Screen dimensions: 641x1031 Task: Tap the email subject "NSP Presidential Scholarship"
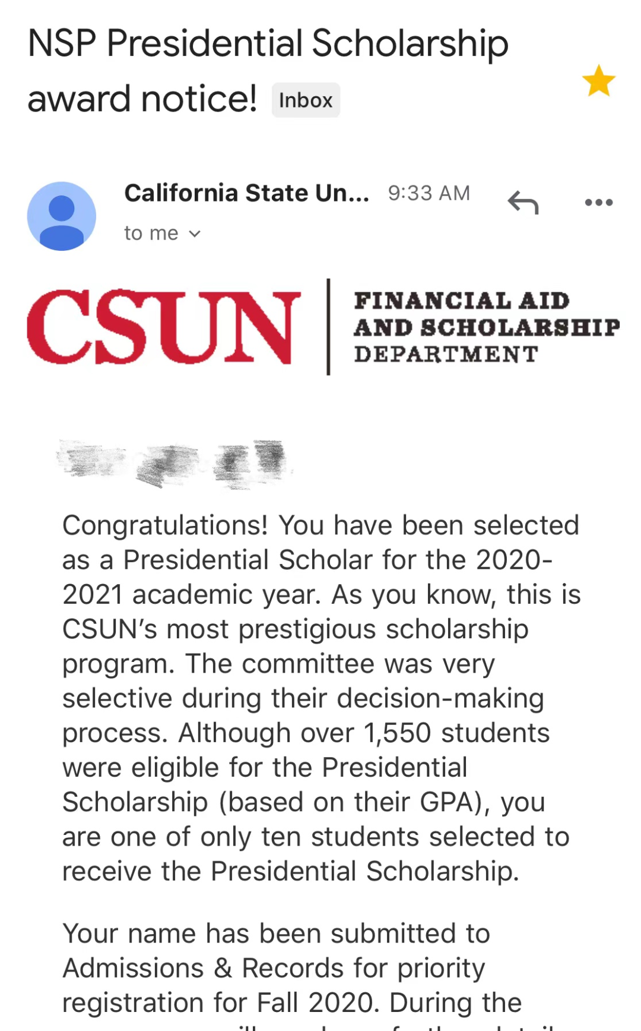coord(268,44)
